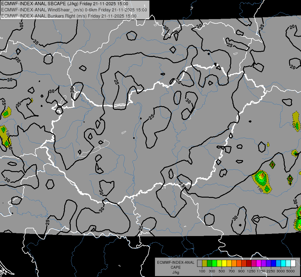Select the dark green CAPE legend swatch

[209, 263]
